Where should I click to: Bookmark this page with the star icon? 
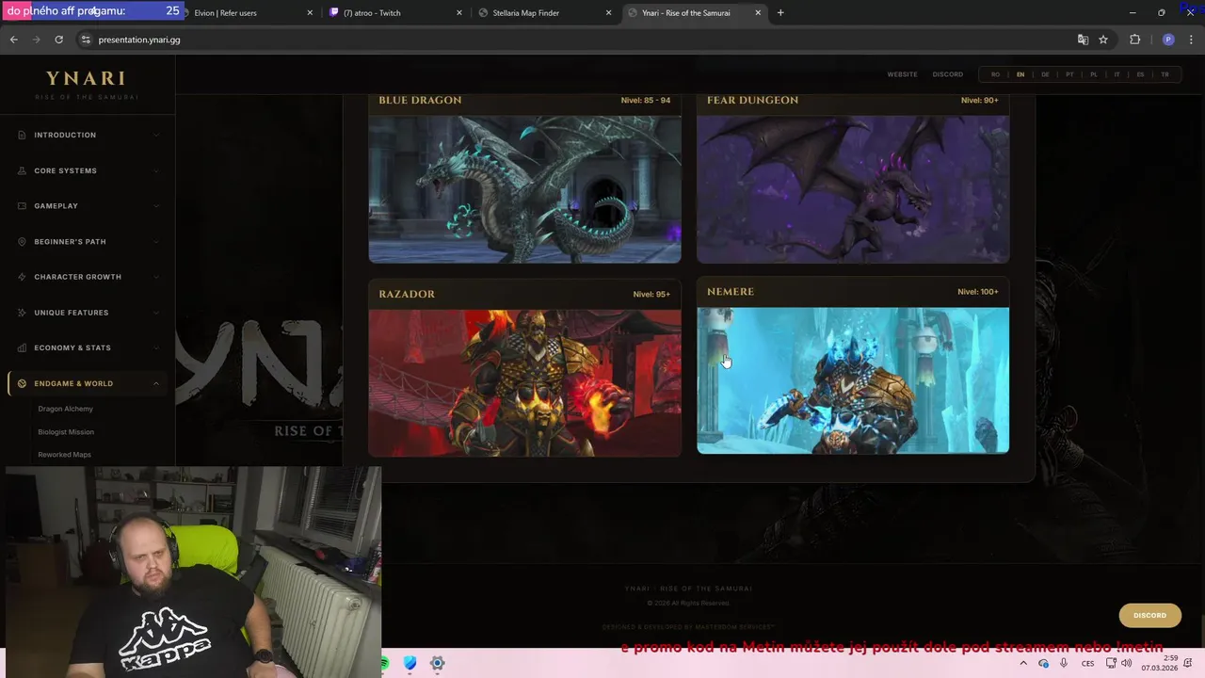coord(1103,40)
